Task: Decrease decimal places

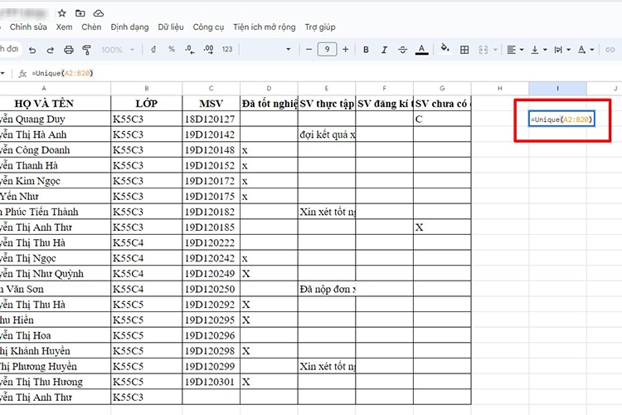Action: point(190,50)
